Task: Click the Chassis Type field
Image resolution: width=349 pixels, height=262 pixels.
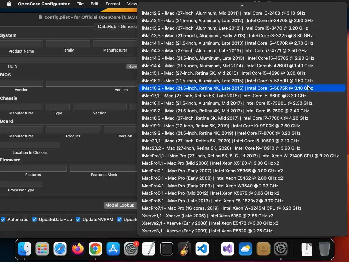Action: pos(58,106)
